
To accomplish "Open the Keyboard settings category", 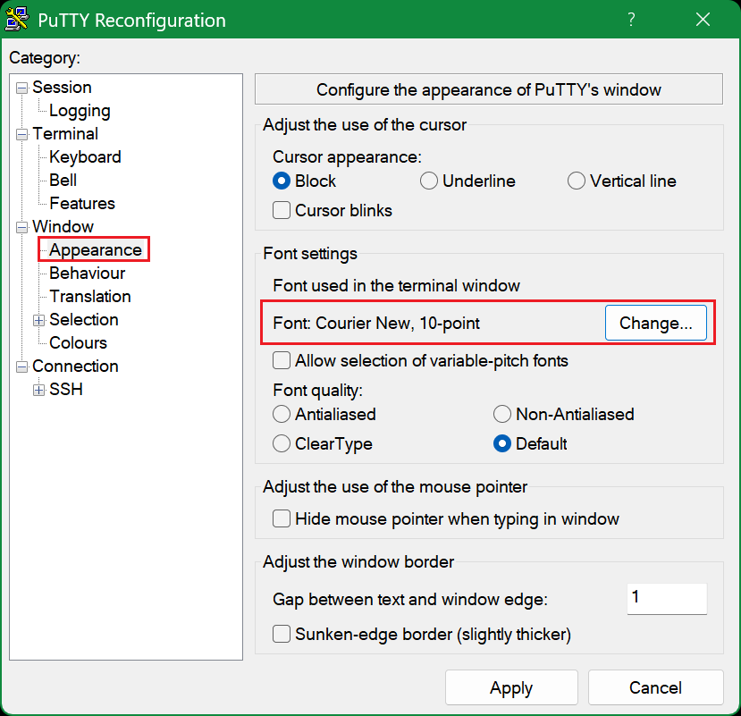I will coord(85,157).
